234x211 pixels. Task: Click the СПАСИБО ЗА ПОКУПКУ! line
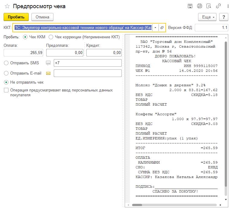175,191
